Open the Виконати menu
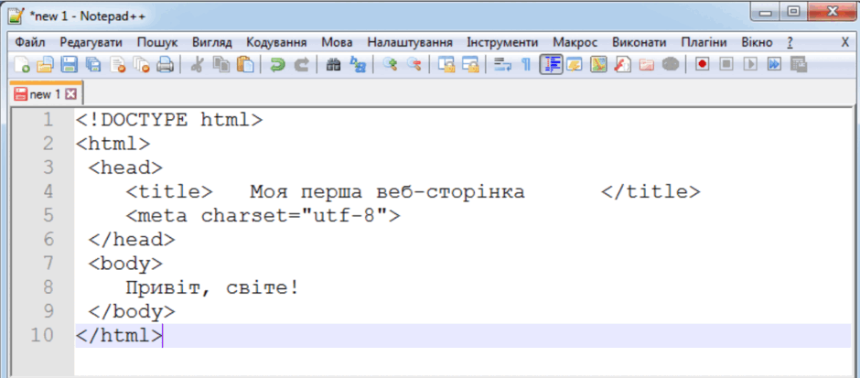860x378 pixels. click(640, 42)
